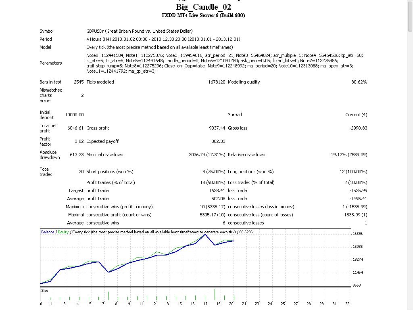Click Average consecutive wins value 6
The width and height of the screenshot is (413, 310).
click(224, 223)
